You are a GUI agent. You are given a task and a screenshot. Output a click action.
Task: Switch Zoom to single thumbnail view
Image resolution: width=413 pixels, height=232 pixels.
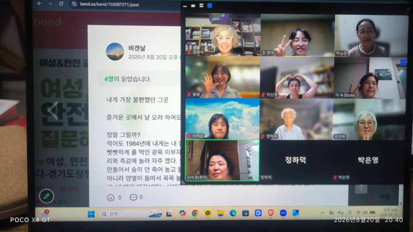coord(193,6)
